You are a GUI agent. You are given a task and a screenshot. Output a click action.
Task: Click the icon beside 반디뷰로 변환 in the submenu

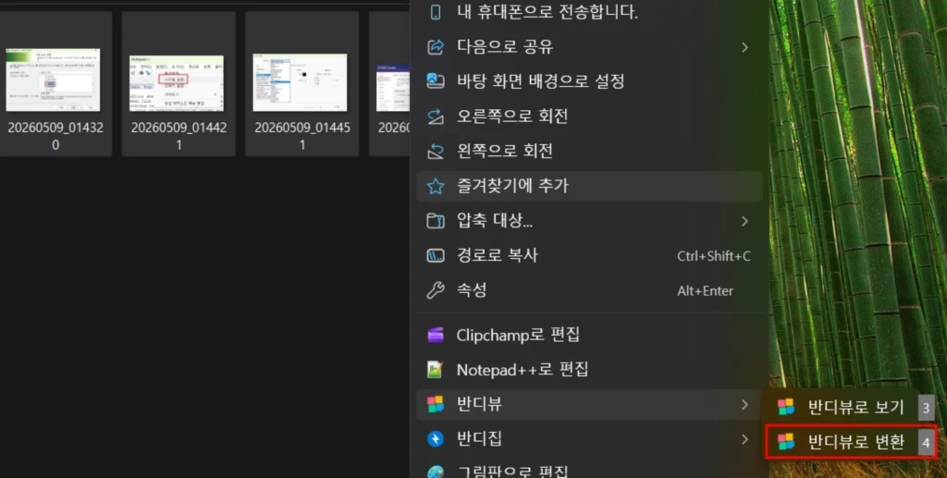click(786, 442)
